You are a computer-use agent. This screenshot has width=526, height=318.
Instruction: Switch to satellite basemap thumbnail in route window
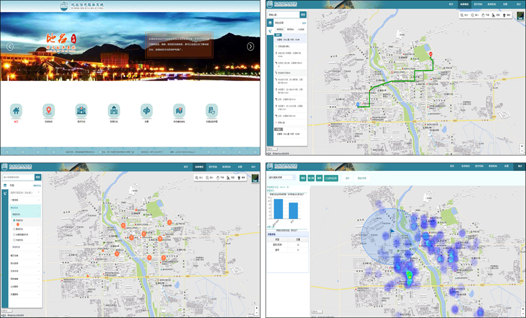click(520, 16)
